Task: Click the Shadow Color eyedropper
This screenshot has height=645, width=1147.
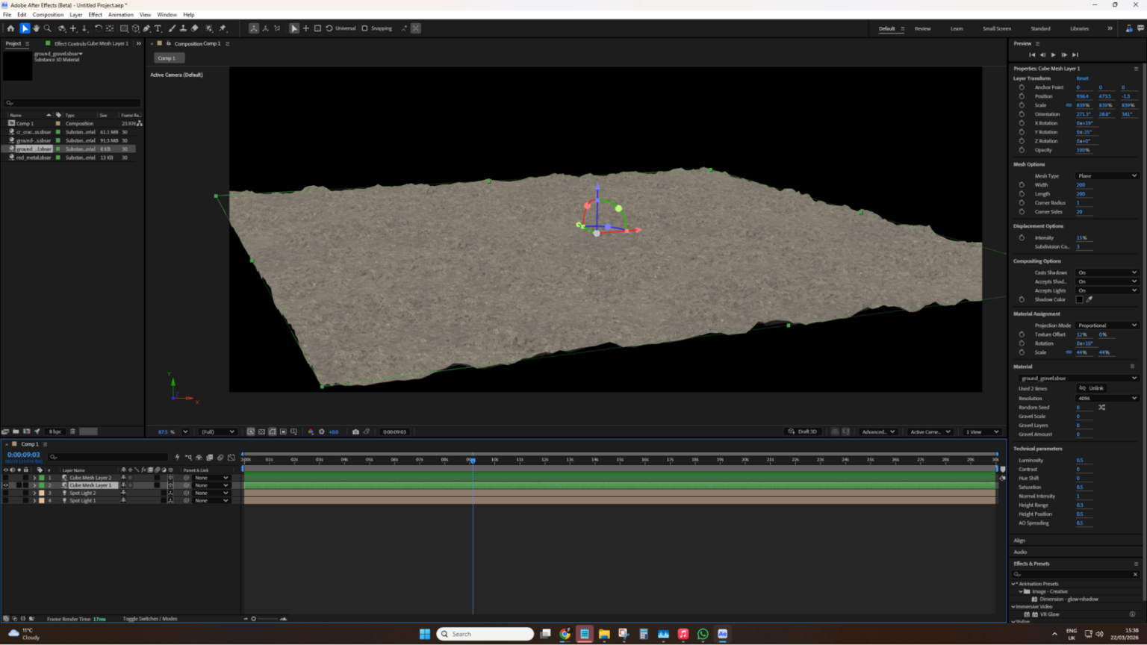Action: pos(1090,299)
